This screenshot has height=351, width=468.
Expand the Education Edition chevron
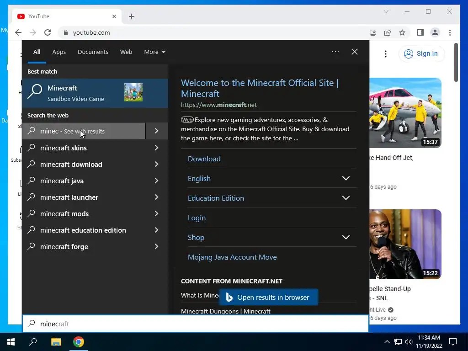click(346, 198)
